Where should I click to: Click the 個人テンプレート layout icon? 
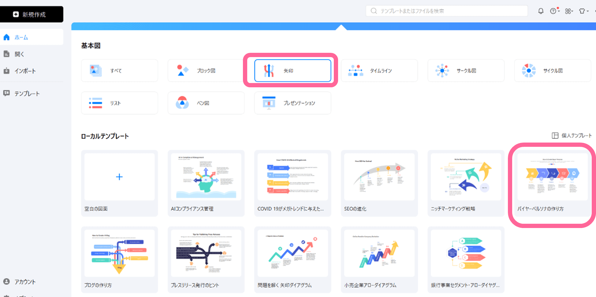(x=555, y=136)
